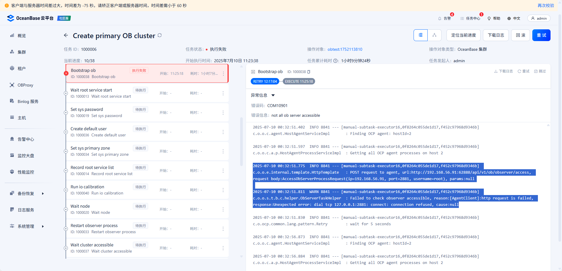Switch to list view of subtasks

tap(421, 35)
